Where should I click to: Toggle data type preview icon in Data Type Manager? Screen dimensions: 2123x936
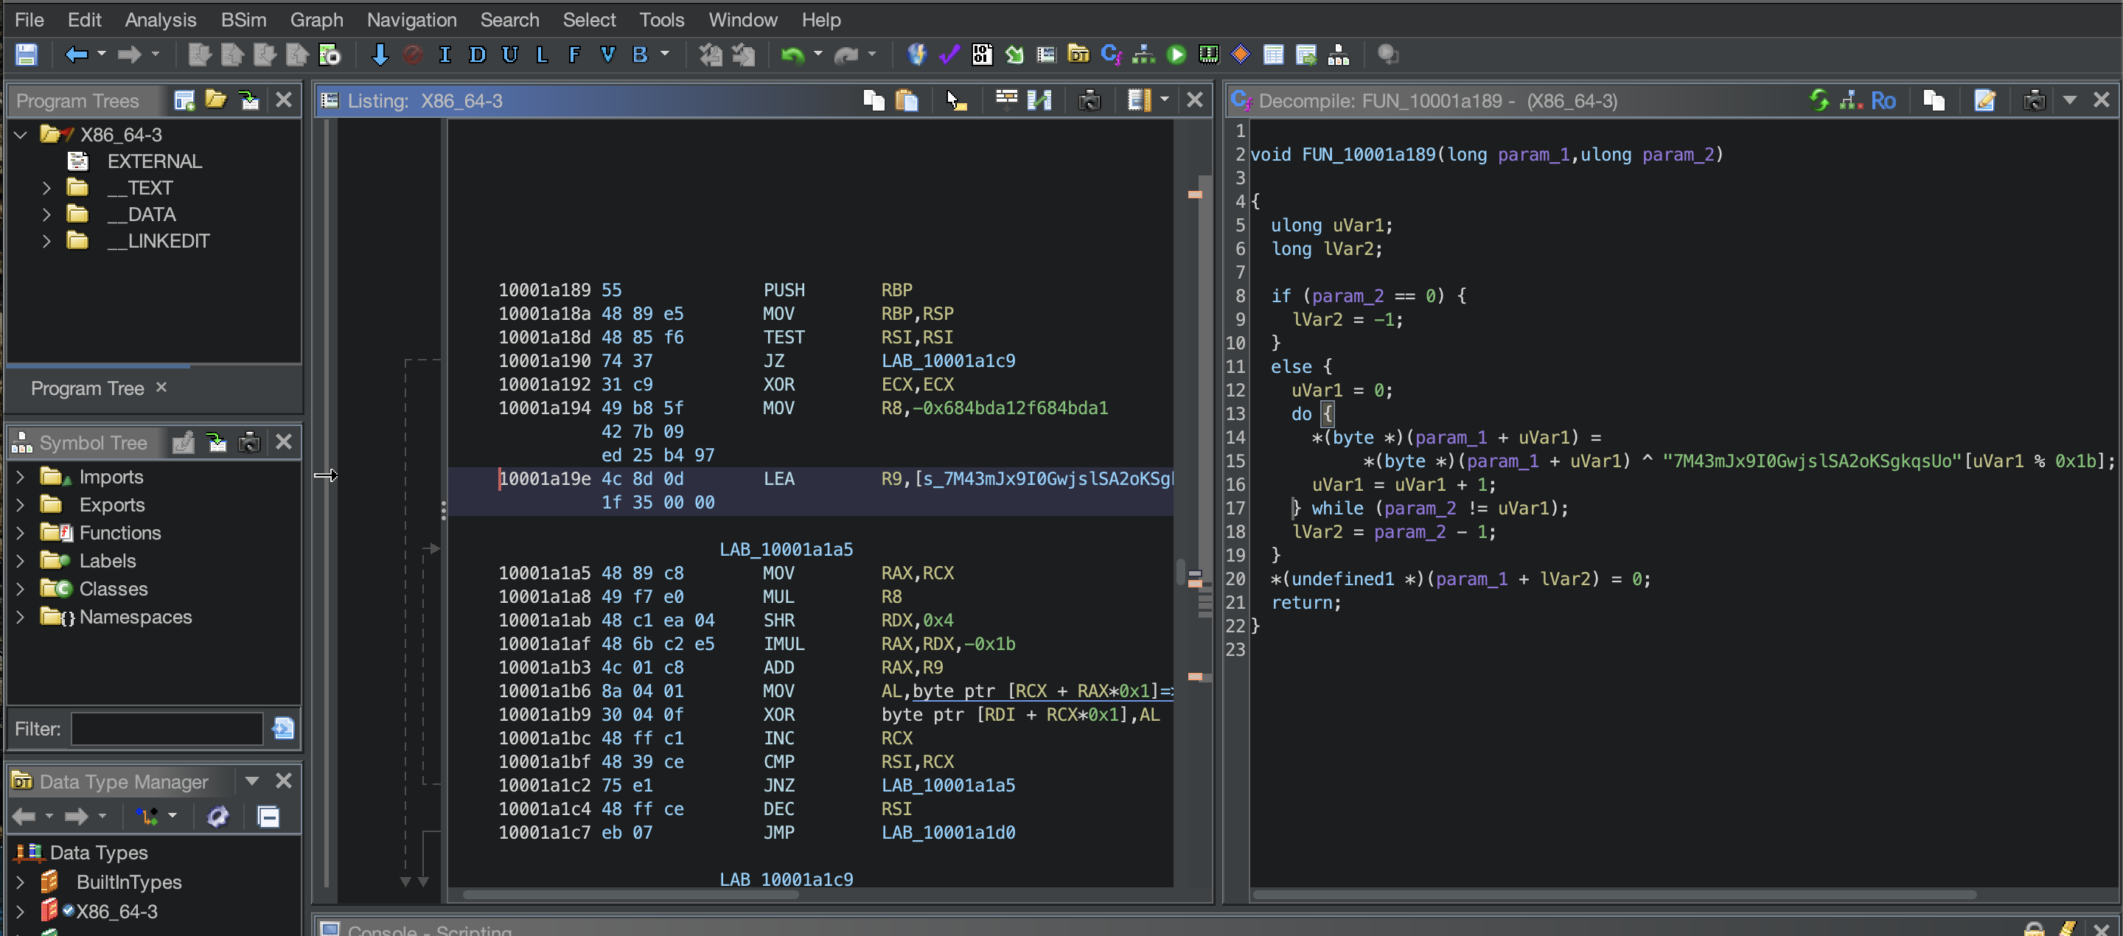tap(217, 817)
